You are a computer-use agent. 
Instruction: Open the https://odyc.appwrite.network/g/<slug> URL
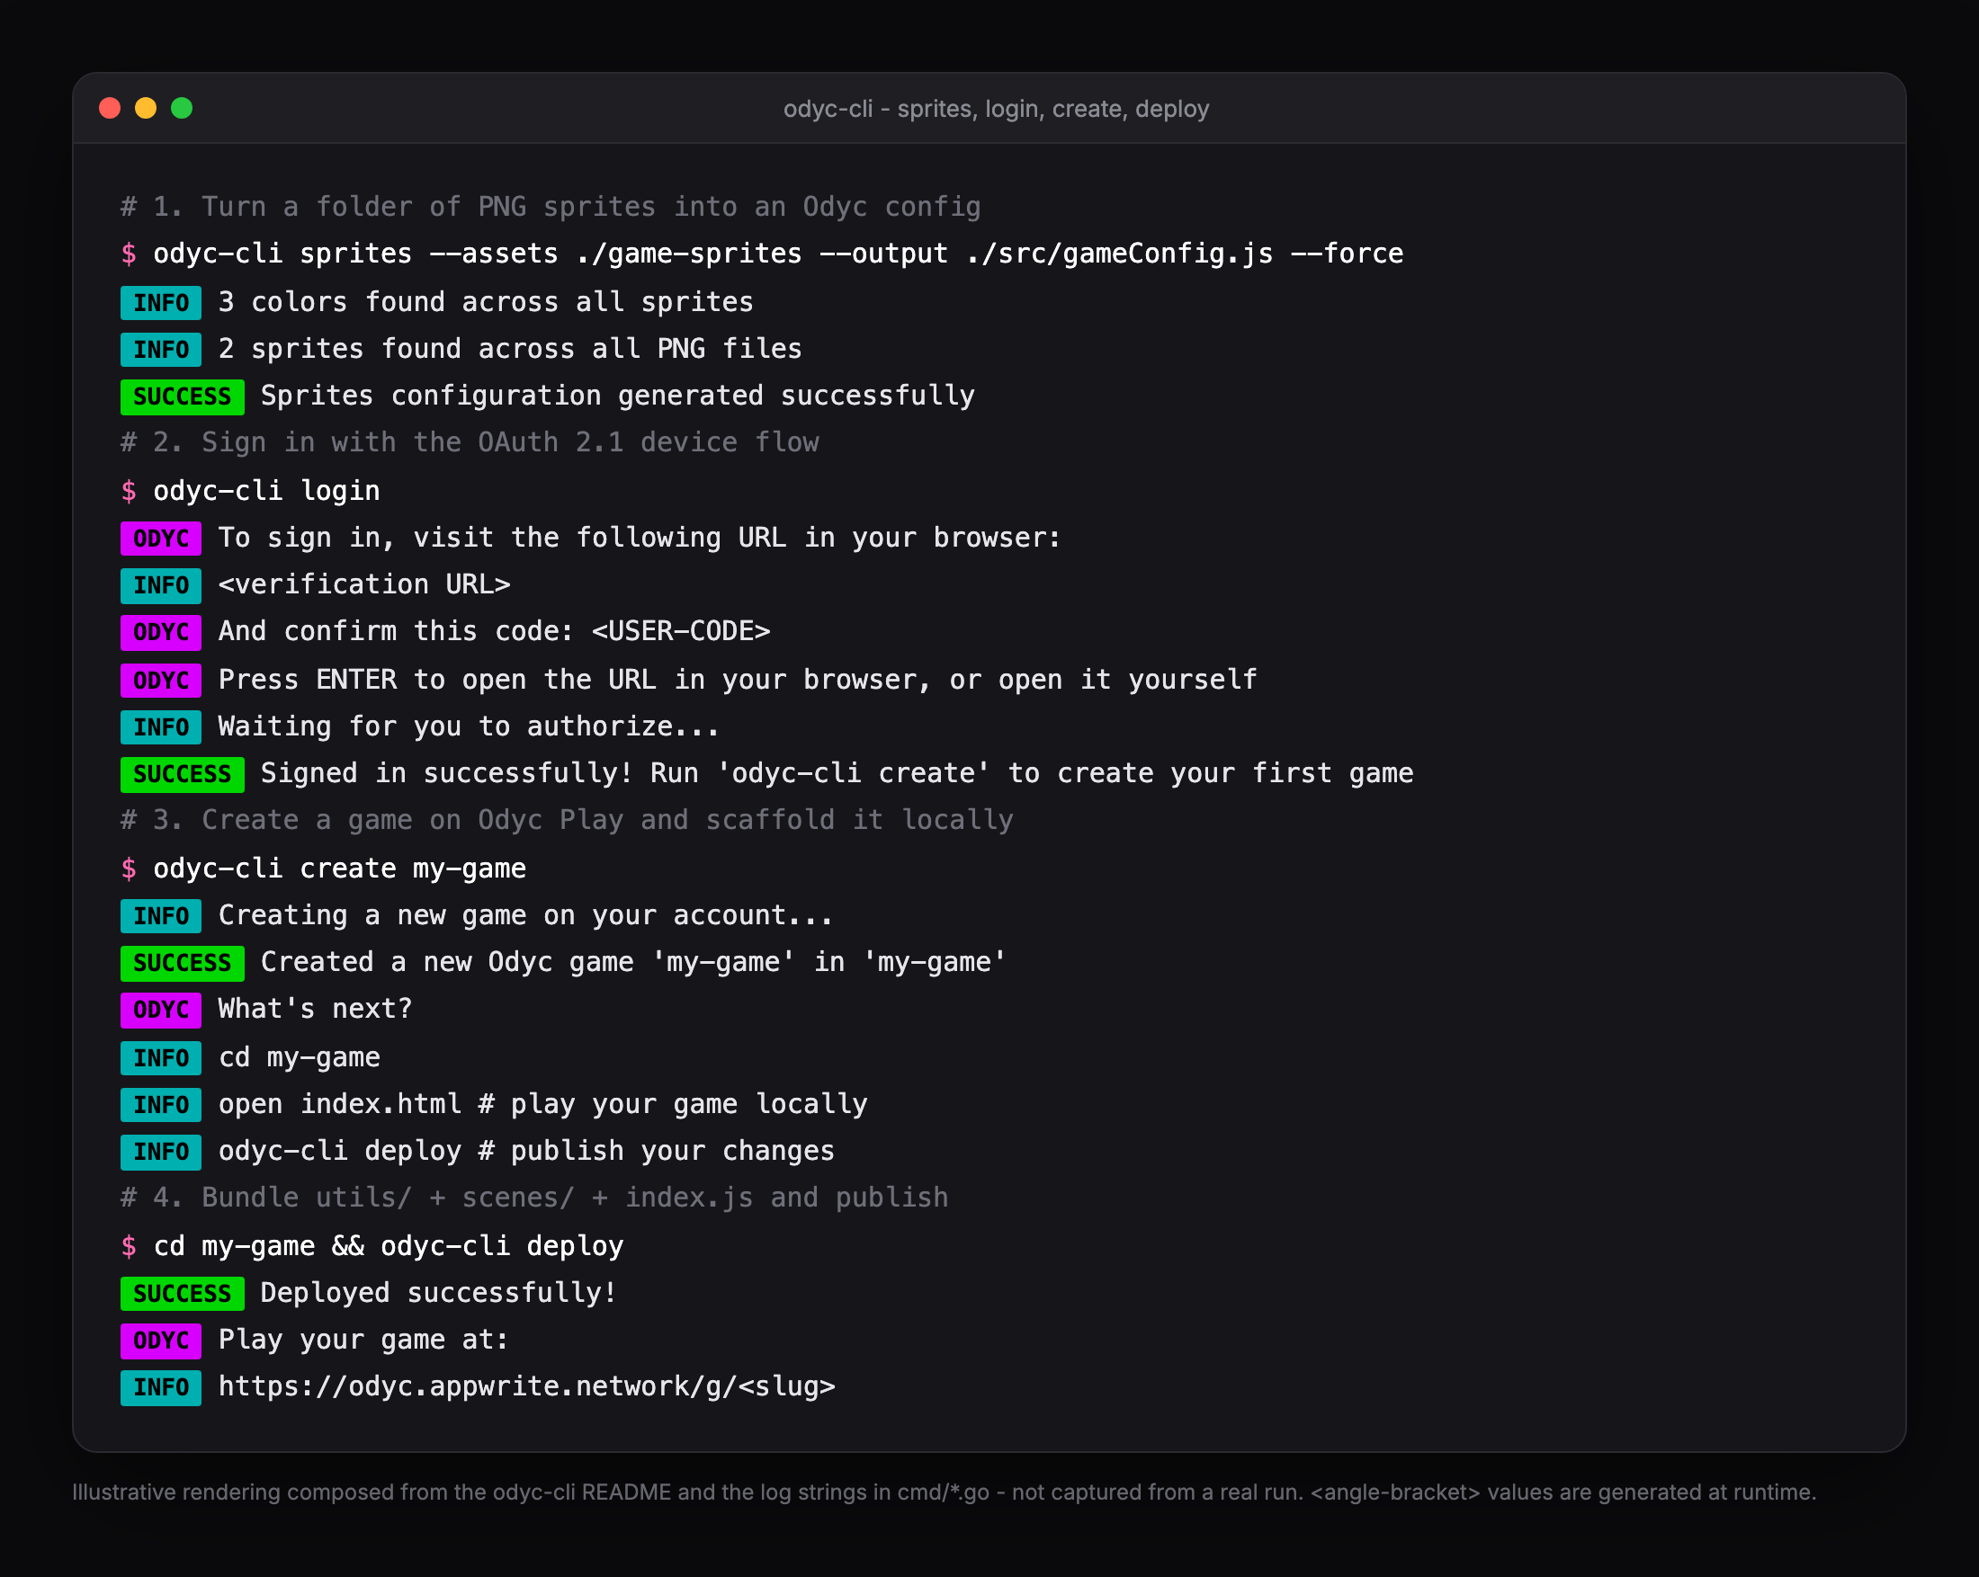coord(527,1387)
